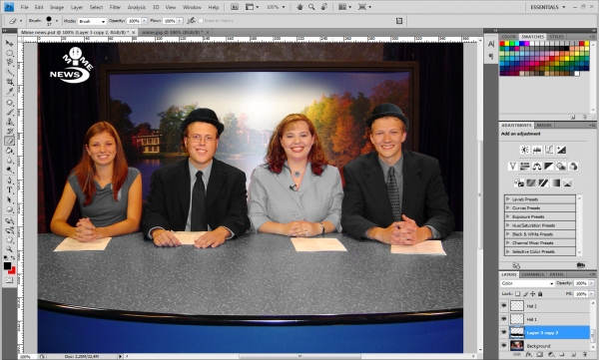The height and width of the screenshot is (360, 599).
Task: Select the Pen tool
Action: (x=9, y=180)
